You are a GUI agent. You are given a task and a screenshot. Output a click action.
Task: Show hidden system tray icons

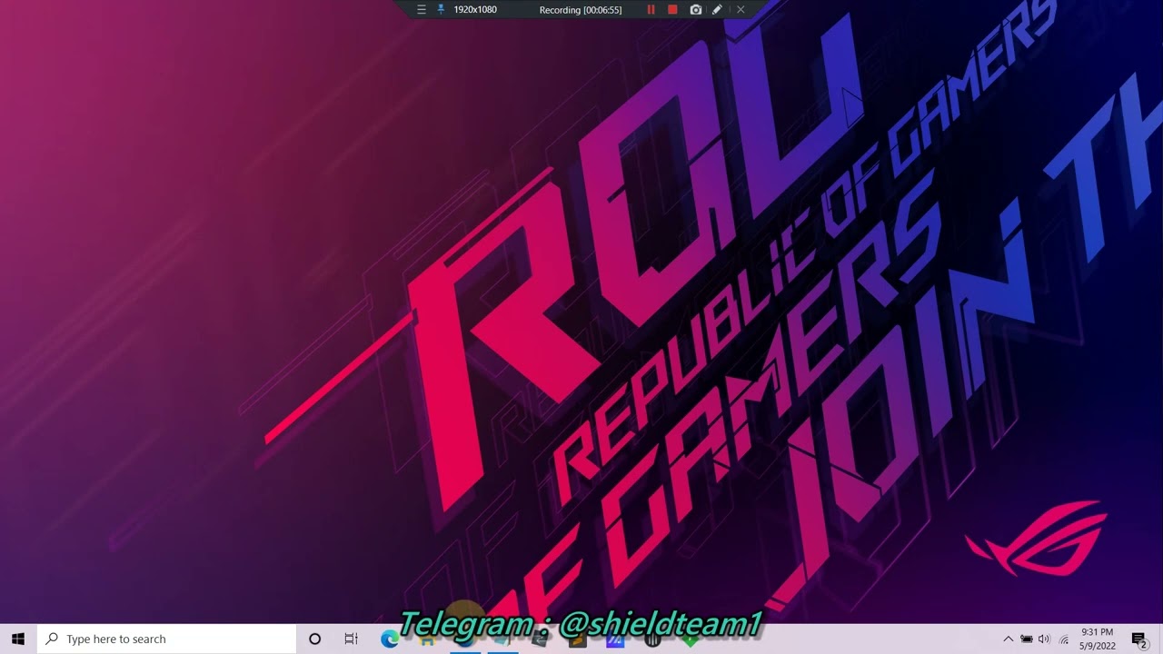click(1008, 639)
